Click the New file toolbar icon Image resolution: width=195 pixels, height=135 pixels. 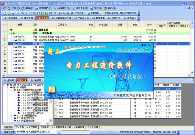pyautogui.click(x=5, y=13)
